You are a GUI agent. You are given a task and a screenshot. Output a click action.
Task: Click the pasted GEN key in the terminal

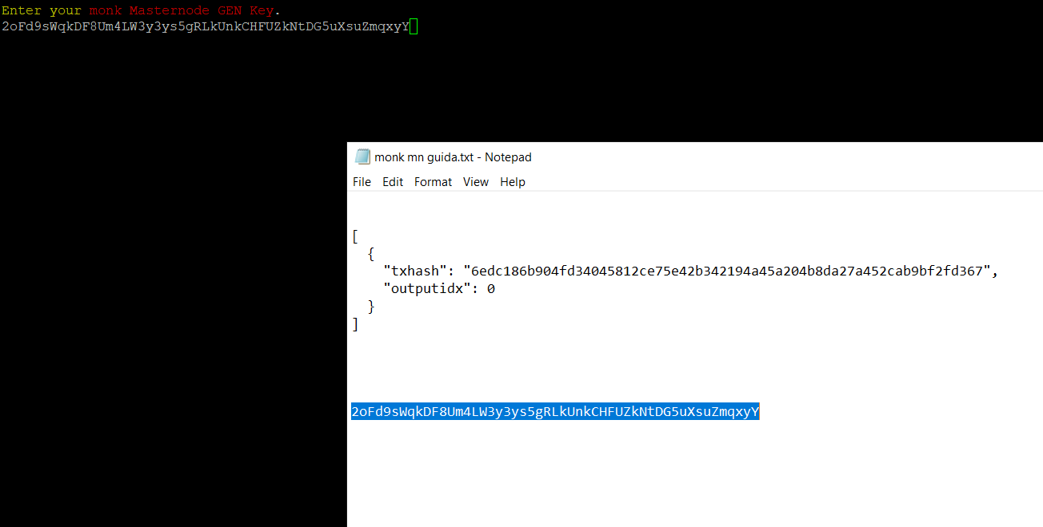click(x=206, y=27)
